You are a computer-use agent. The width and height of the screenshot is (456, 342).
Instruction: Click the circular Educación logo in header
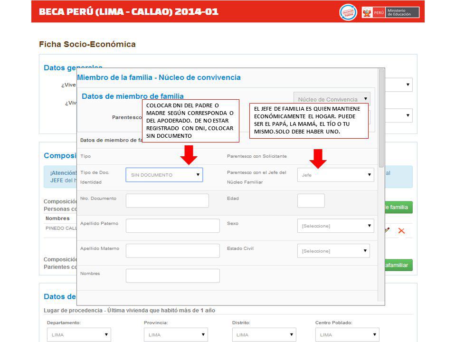pyautogui.click(x=348, y=12)
